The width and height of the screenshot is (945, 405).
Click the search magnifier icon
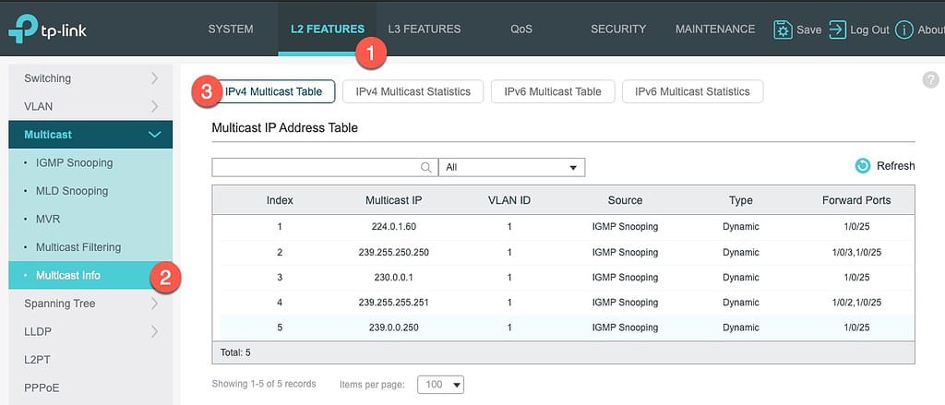[x=426, y=168]
